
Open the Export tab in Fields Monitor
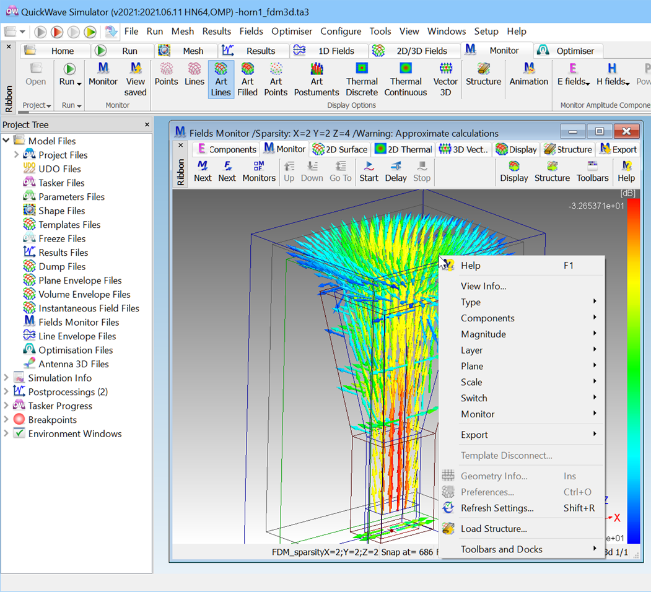point(618,149)
